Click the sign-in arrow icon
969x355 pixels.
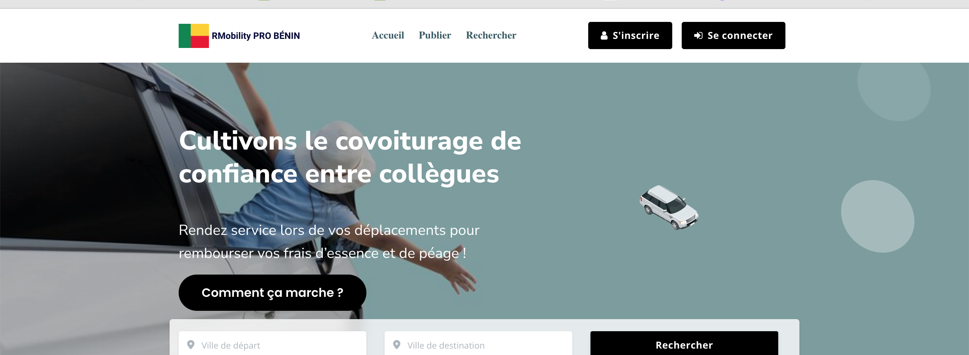(698, 35)
